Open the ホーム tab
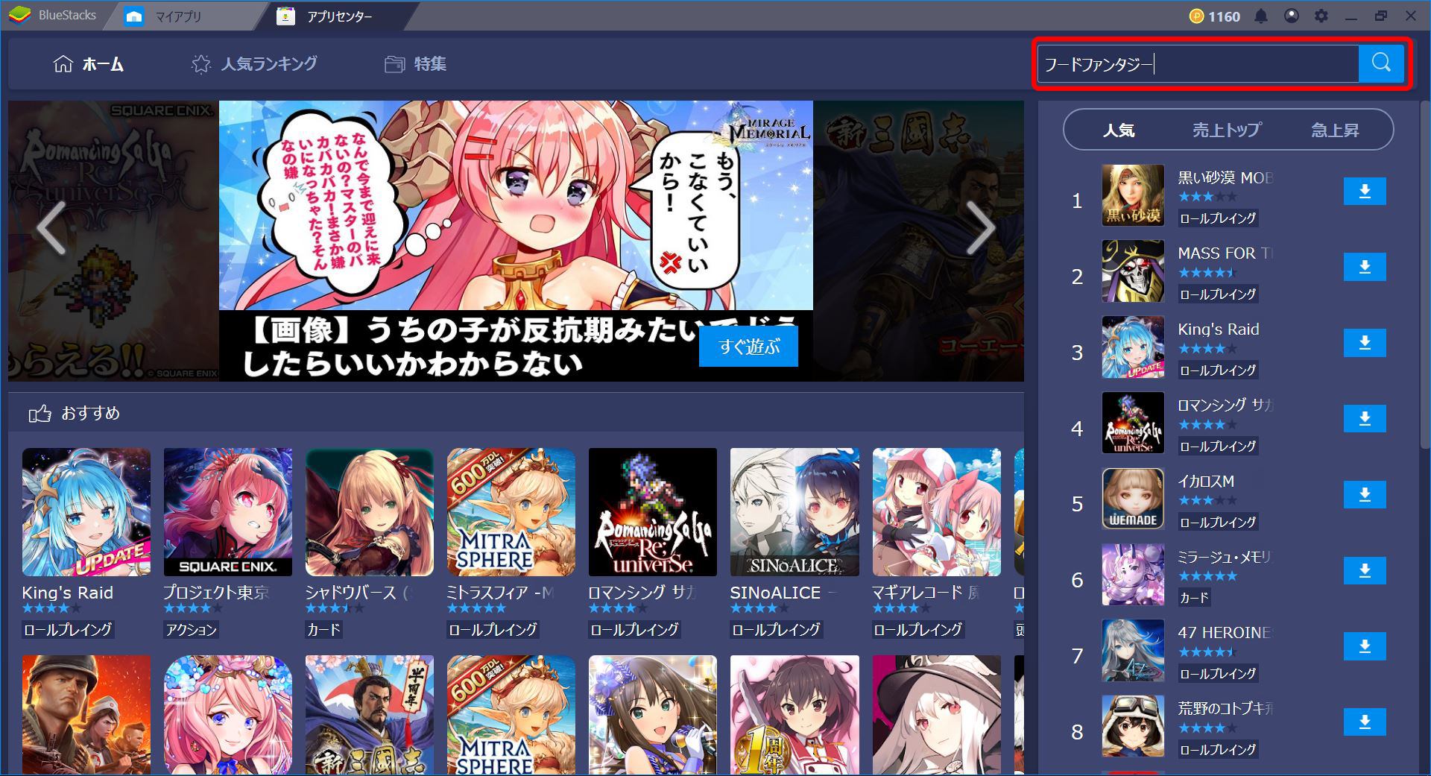1431x776 pixels. 89,64
